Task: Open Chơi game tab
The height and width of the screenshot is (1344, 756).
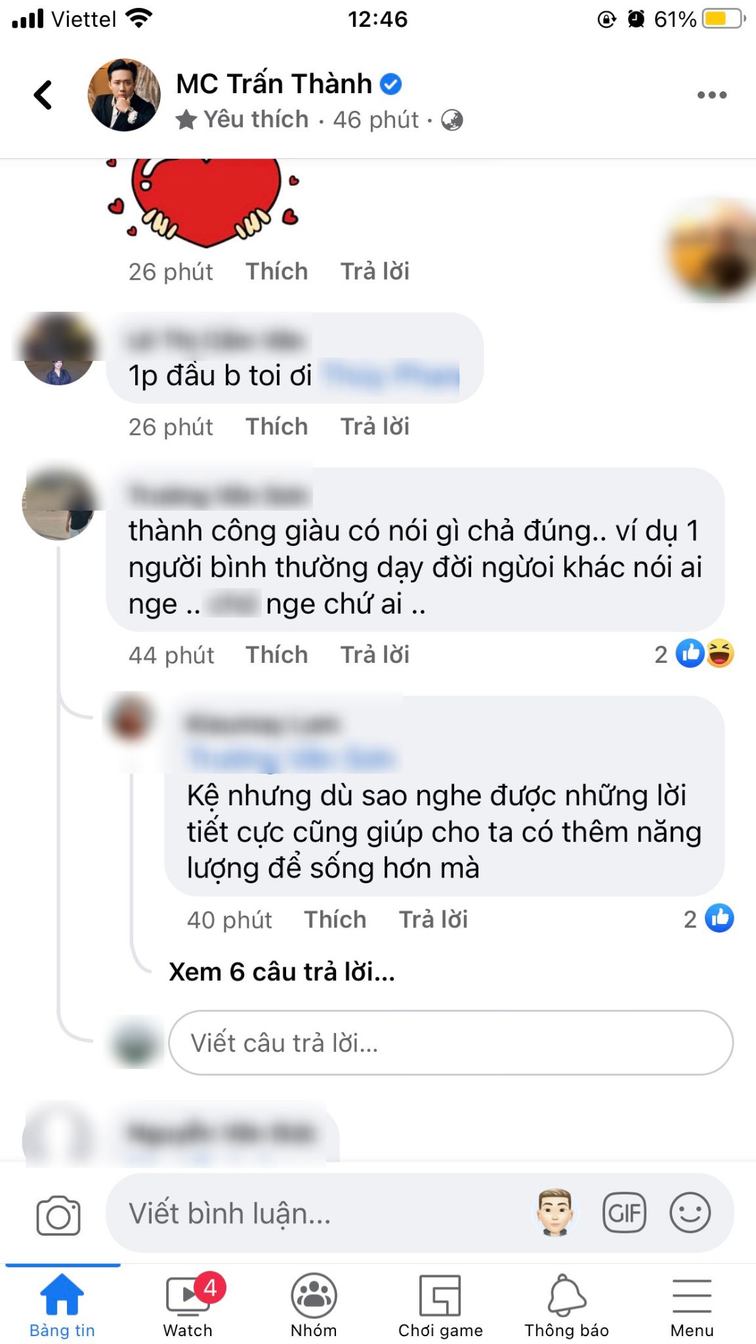Action: [440, 1307]
